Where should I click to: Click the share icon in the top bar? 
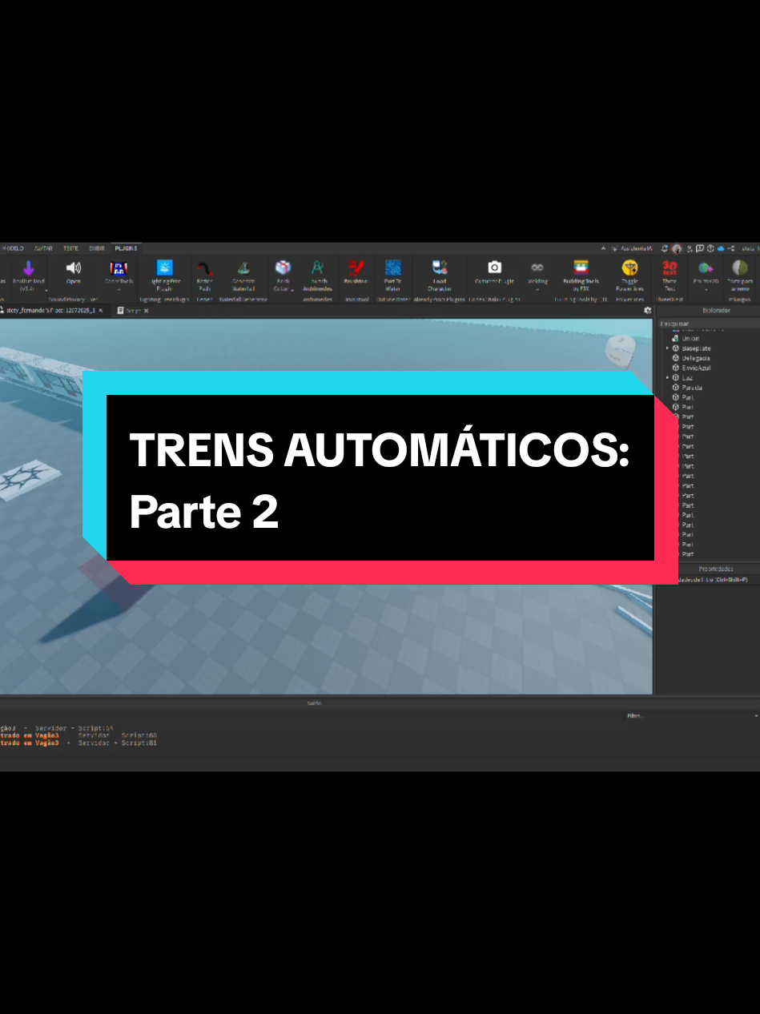point(731,248)
